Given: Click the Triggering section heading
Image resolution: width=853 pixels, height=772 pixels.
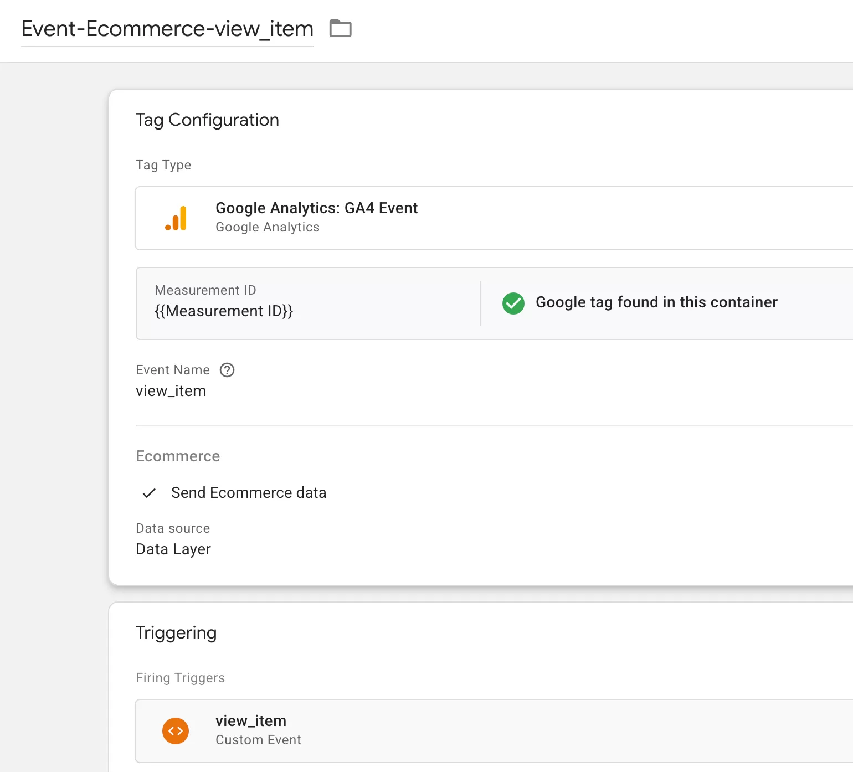Looking at the screenshot, I should coord(176,633).
